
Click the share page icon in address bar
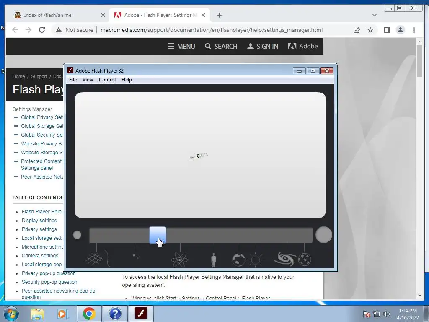[357, 30]
